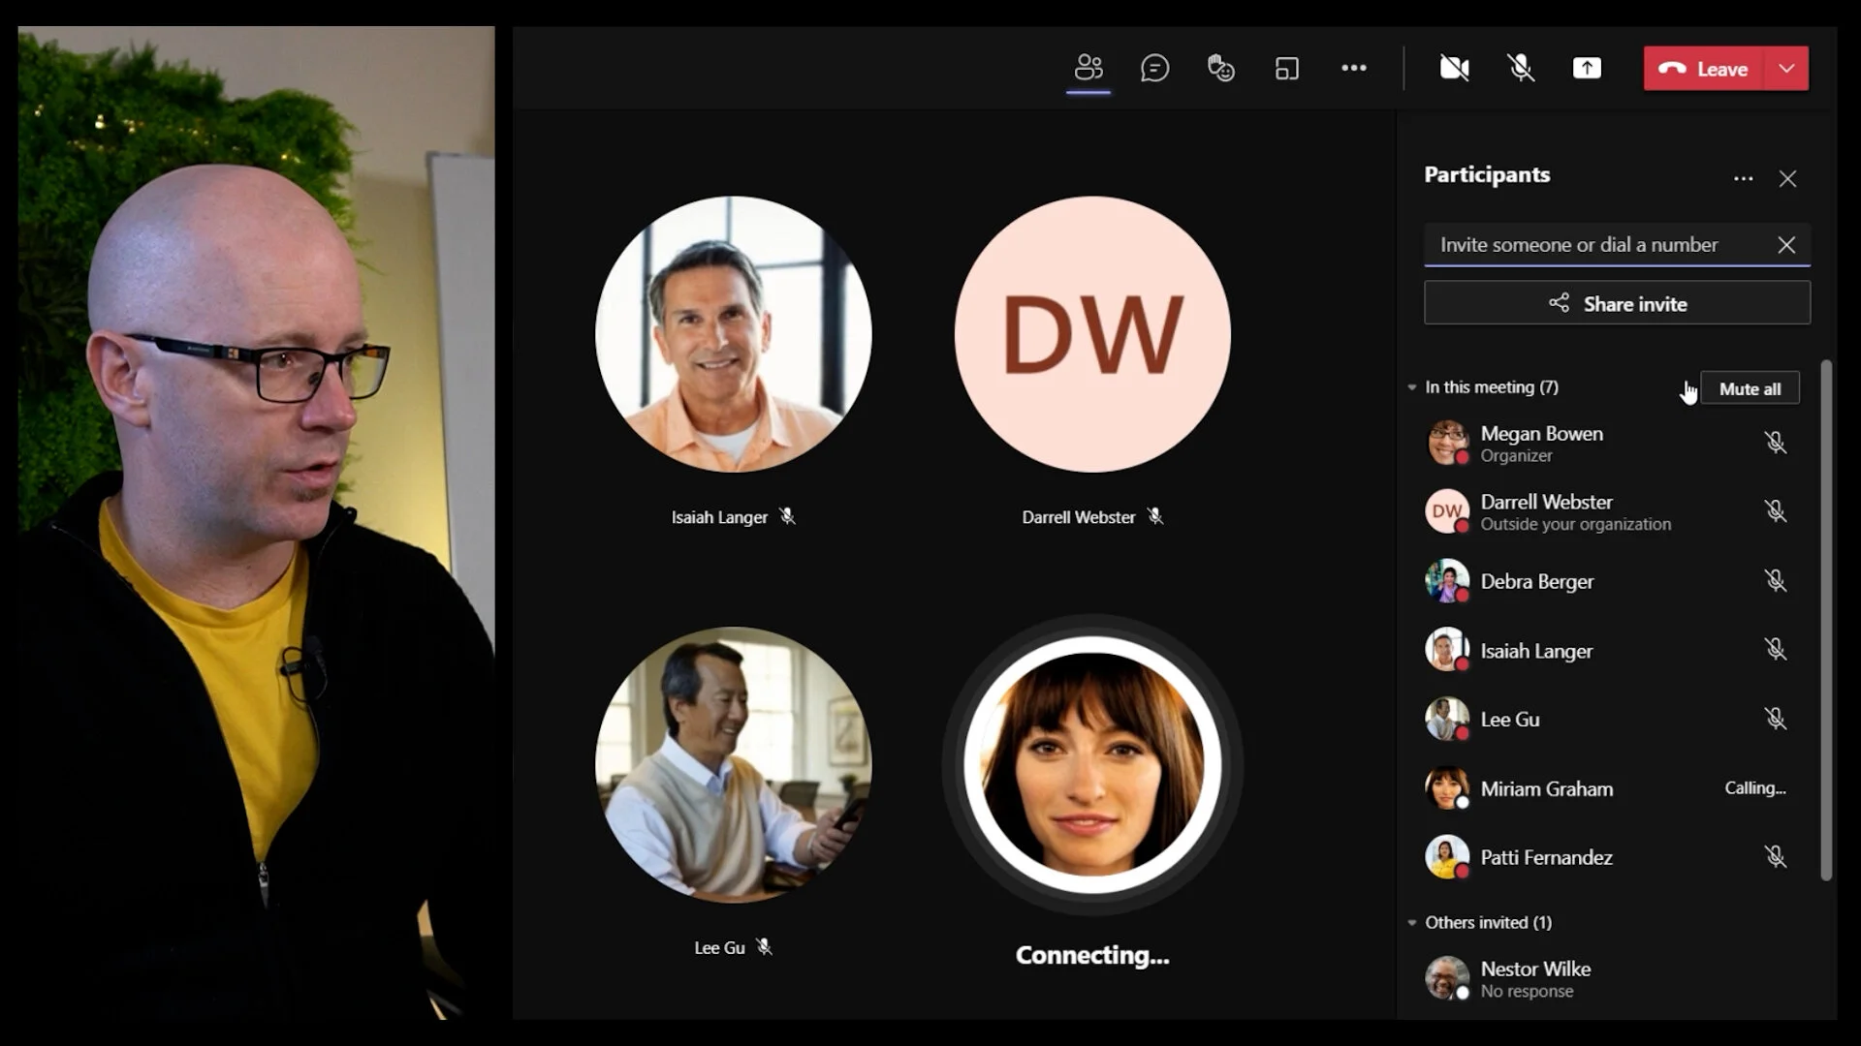The width and height of the screenshot is (1861, 1046).
Task: Collapse the Others invited section
Action: (x=1412, y=923)
